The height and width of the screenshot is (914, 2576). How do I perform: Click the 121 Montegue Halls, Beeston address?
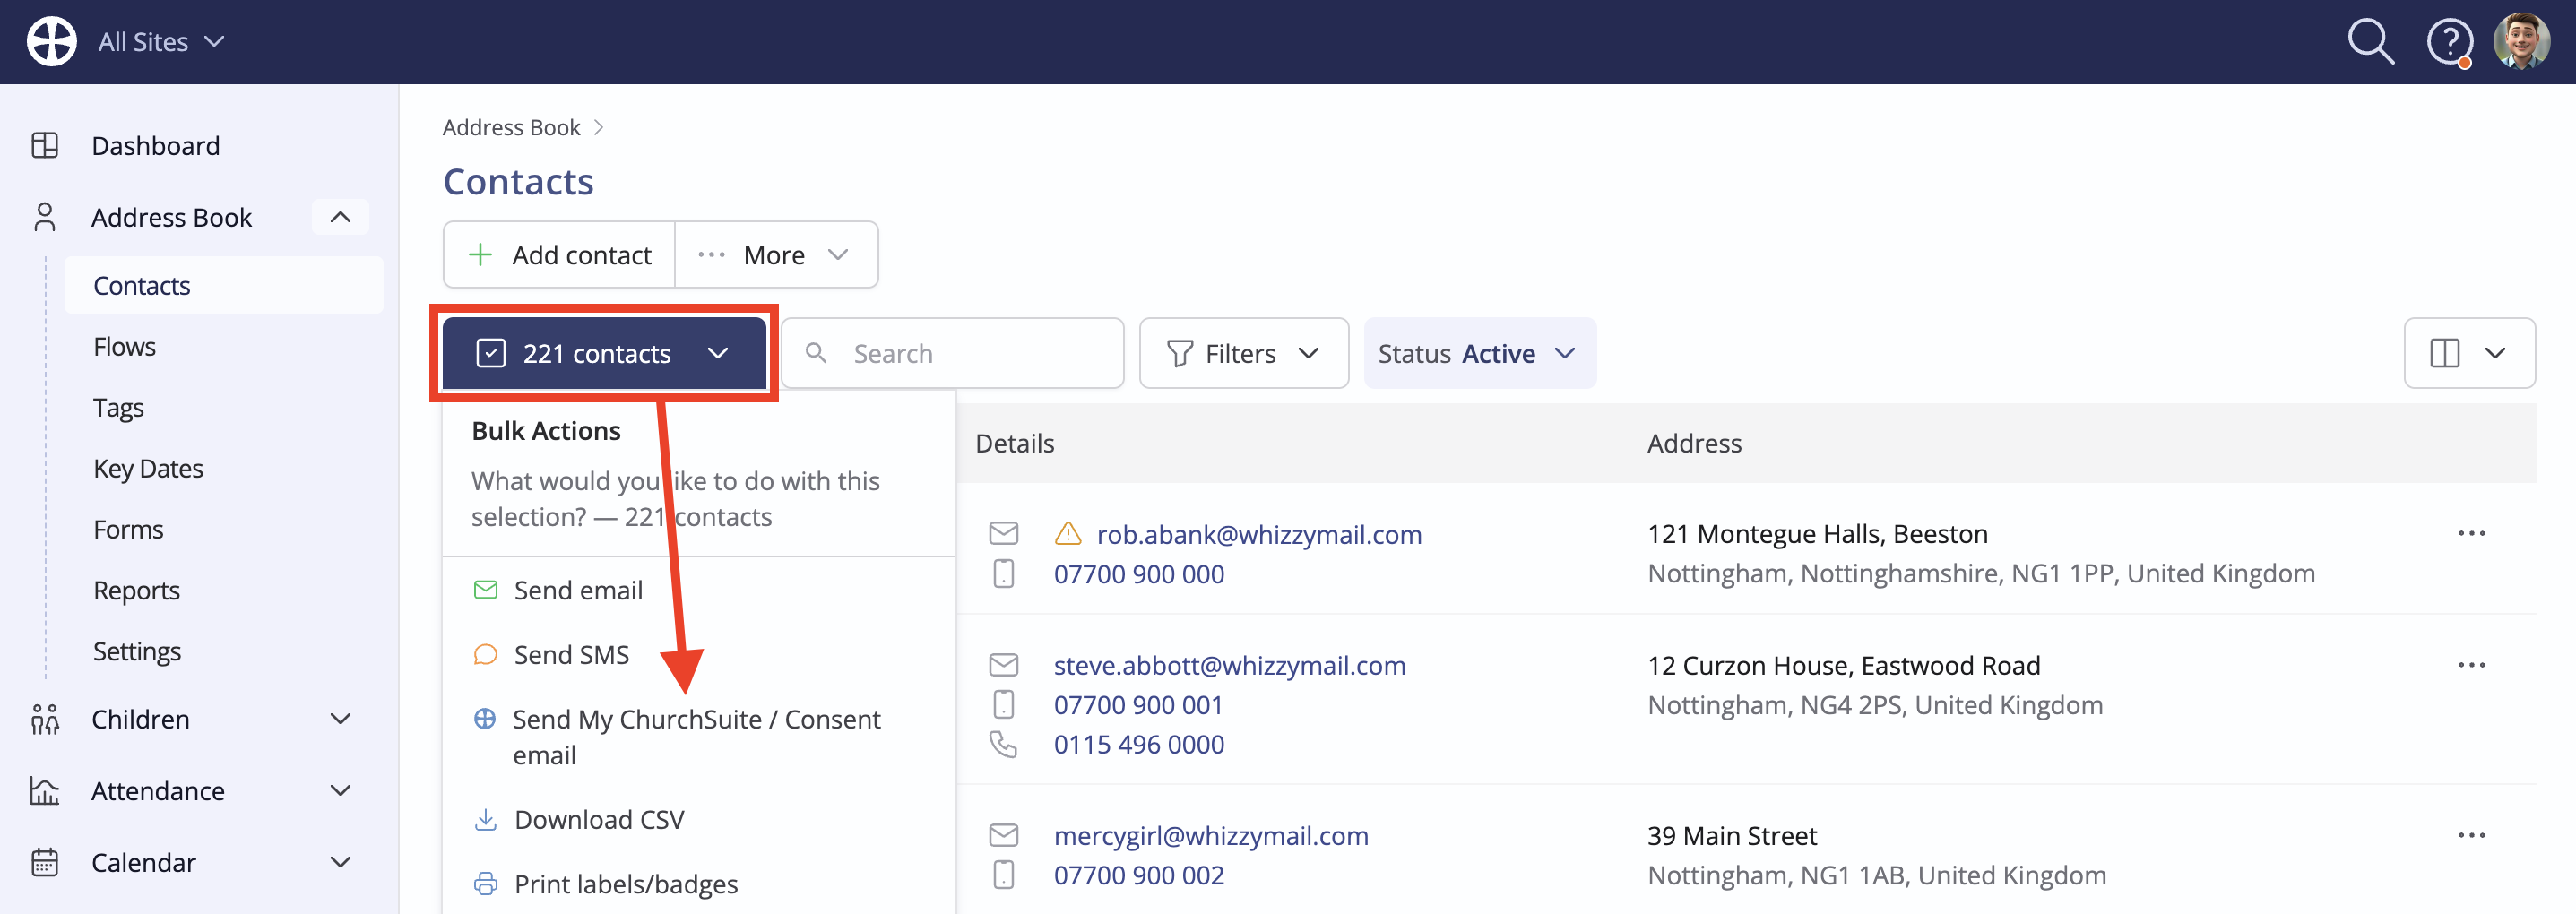pos(1817,534)
